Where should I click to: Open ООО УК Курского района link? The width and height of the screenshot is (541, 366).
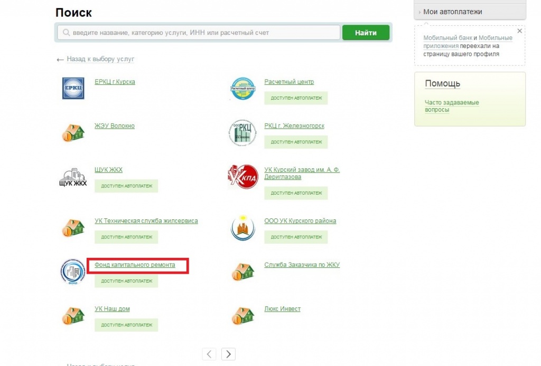click(300, 220)
